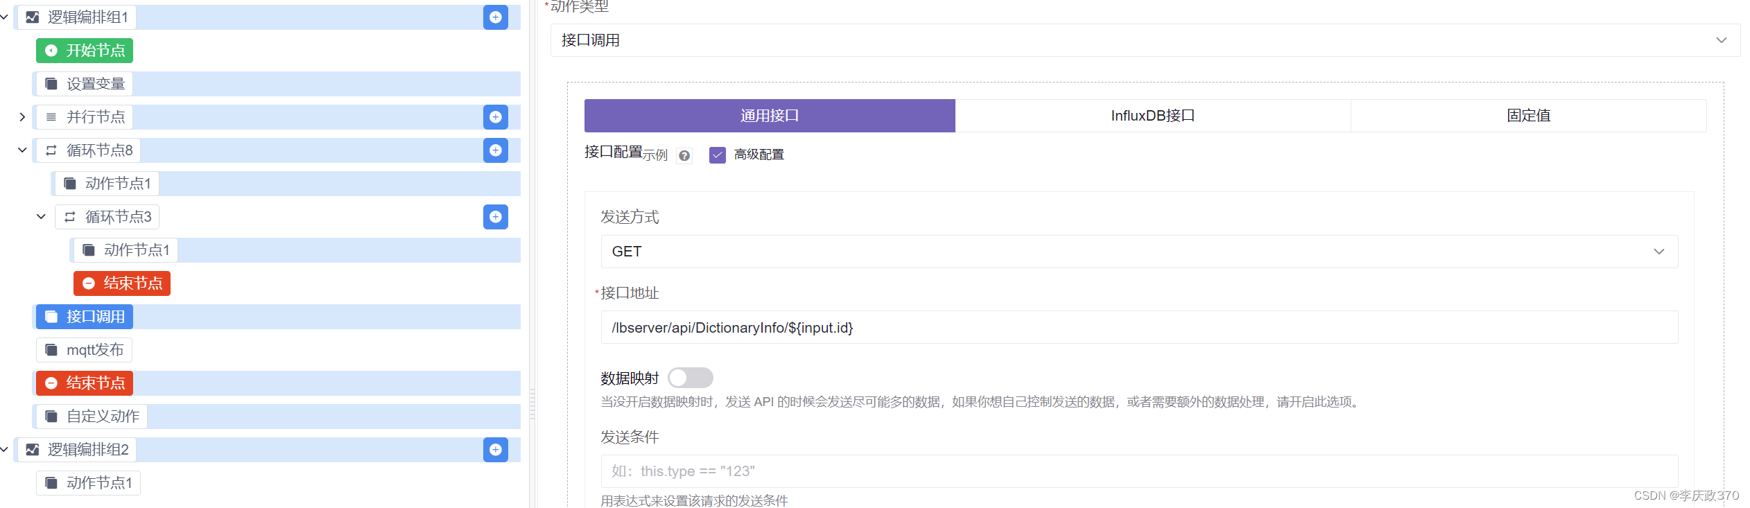
Task: Switch to the 通用接口 tab
Action: click(x=770, y=116)
